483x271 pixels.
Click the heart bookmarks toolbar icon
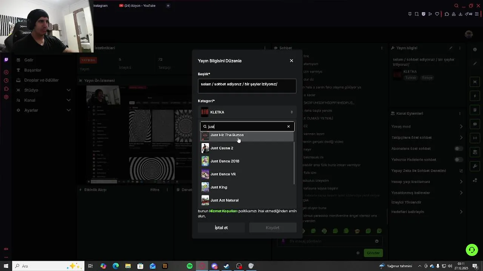click(x=437, y=14)
